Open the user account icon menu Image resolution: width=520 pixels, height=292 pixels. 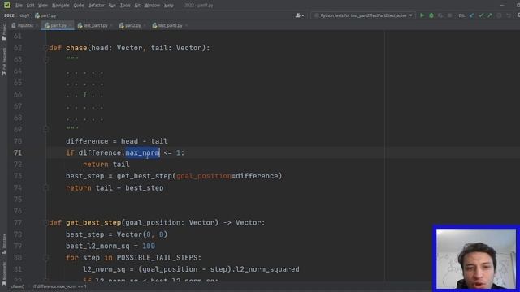300,15
